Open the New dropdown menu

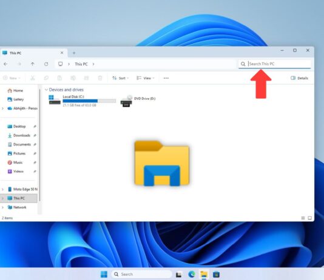coord(12,78)
